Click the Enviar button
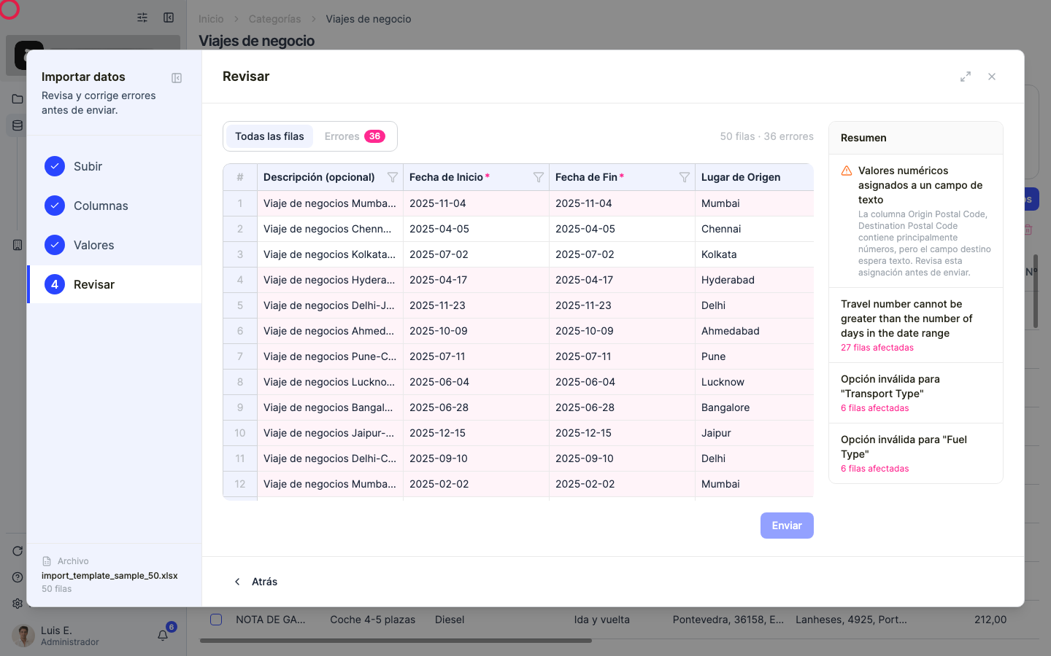The image size is (1051, 656). point(787,526)
